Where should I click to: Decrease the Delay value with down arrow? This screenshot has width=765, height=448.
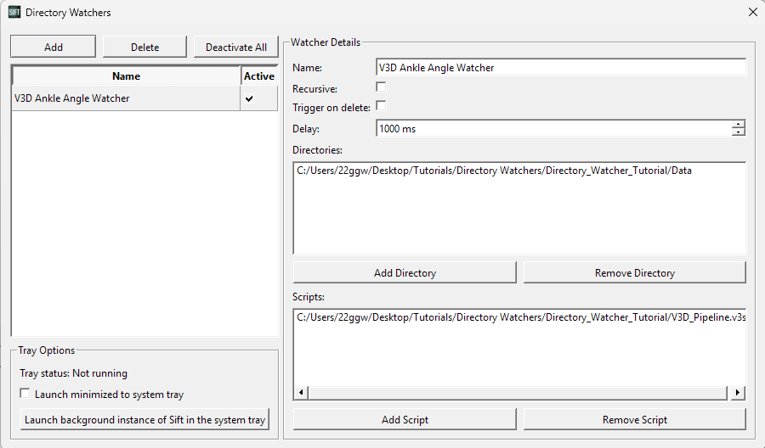(738, 132)
